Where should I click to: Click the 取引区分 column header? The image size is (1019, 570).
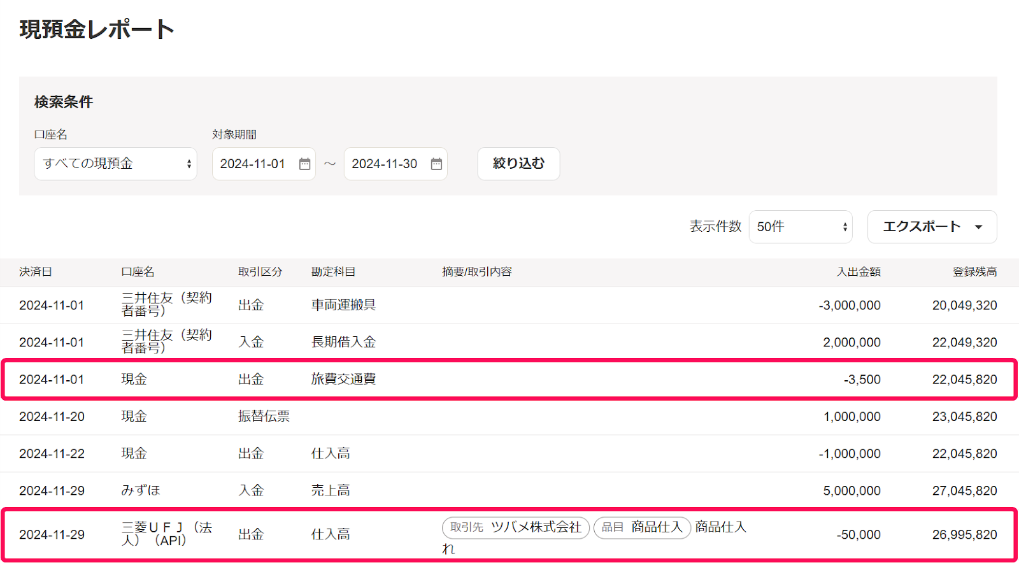tap(260, 272)
